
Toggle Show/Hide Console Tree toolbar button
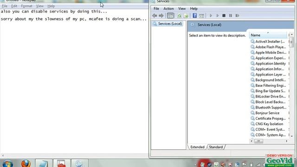point(170,16)
